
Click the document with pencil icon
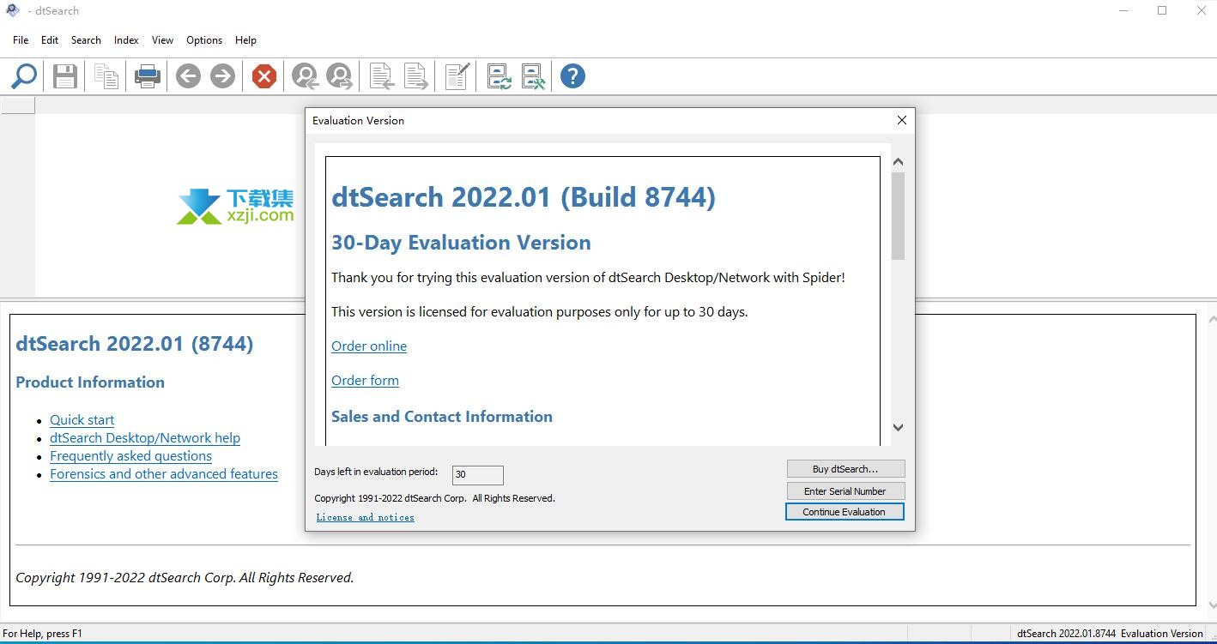click(x=457, y=76)
